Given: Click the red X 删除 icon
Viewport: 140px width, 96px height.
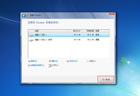Looking at the screenshot, I should pos(50,61).
